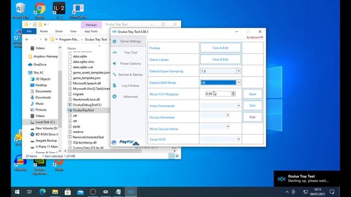Click the Power Options arrow icon
The height and width of the screenshot is (197, 351).
(115, 63)
